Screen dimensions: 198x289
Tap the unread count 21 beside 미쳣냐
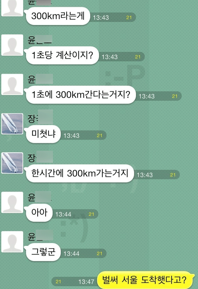pyautogui.click(x=99, y=135)
